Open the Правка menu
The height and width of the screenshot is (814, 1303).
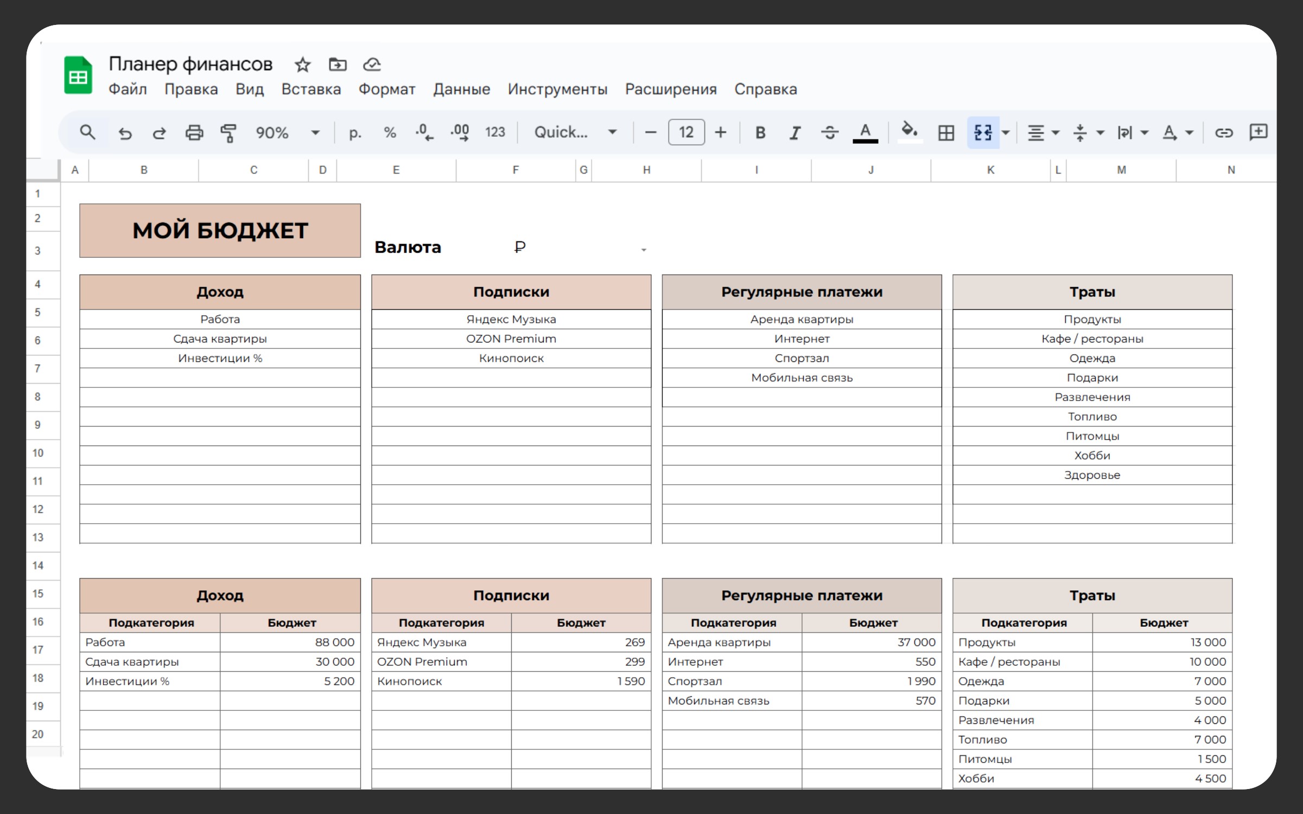(x=191, y=89)
